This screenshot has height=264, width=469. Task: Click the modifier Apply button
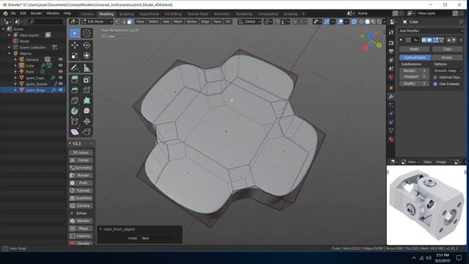(414, 49)
